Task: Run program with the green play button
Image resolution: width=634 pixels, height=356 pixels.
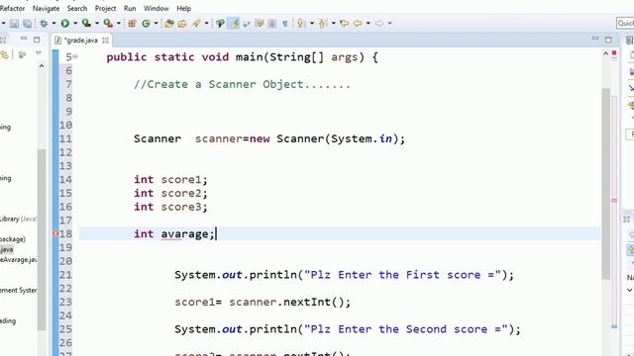Action: pyautogui.click(x=64, y=24)
